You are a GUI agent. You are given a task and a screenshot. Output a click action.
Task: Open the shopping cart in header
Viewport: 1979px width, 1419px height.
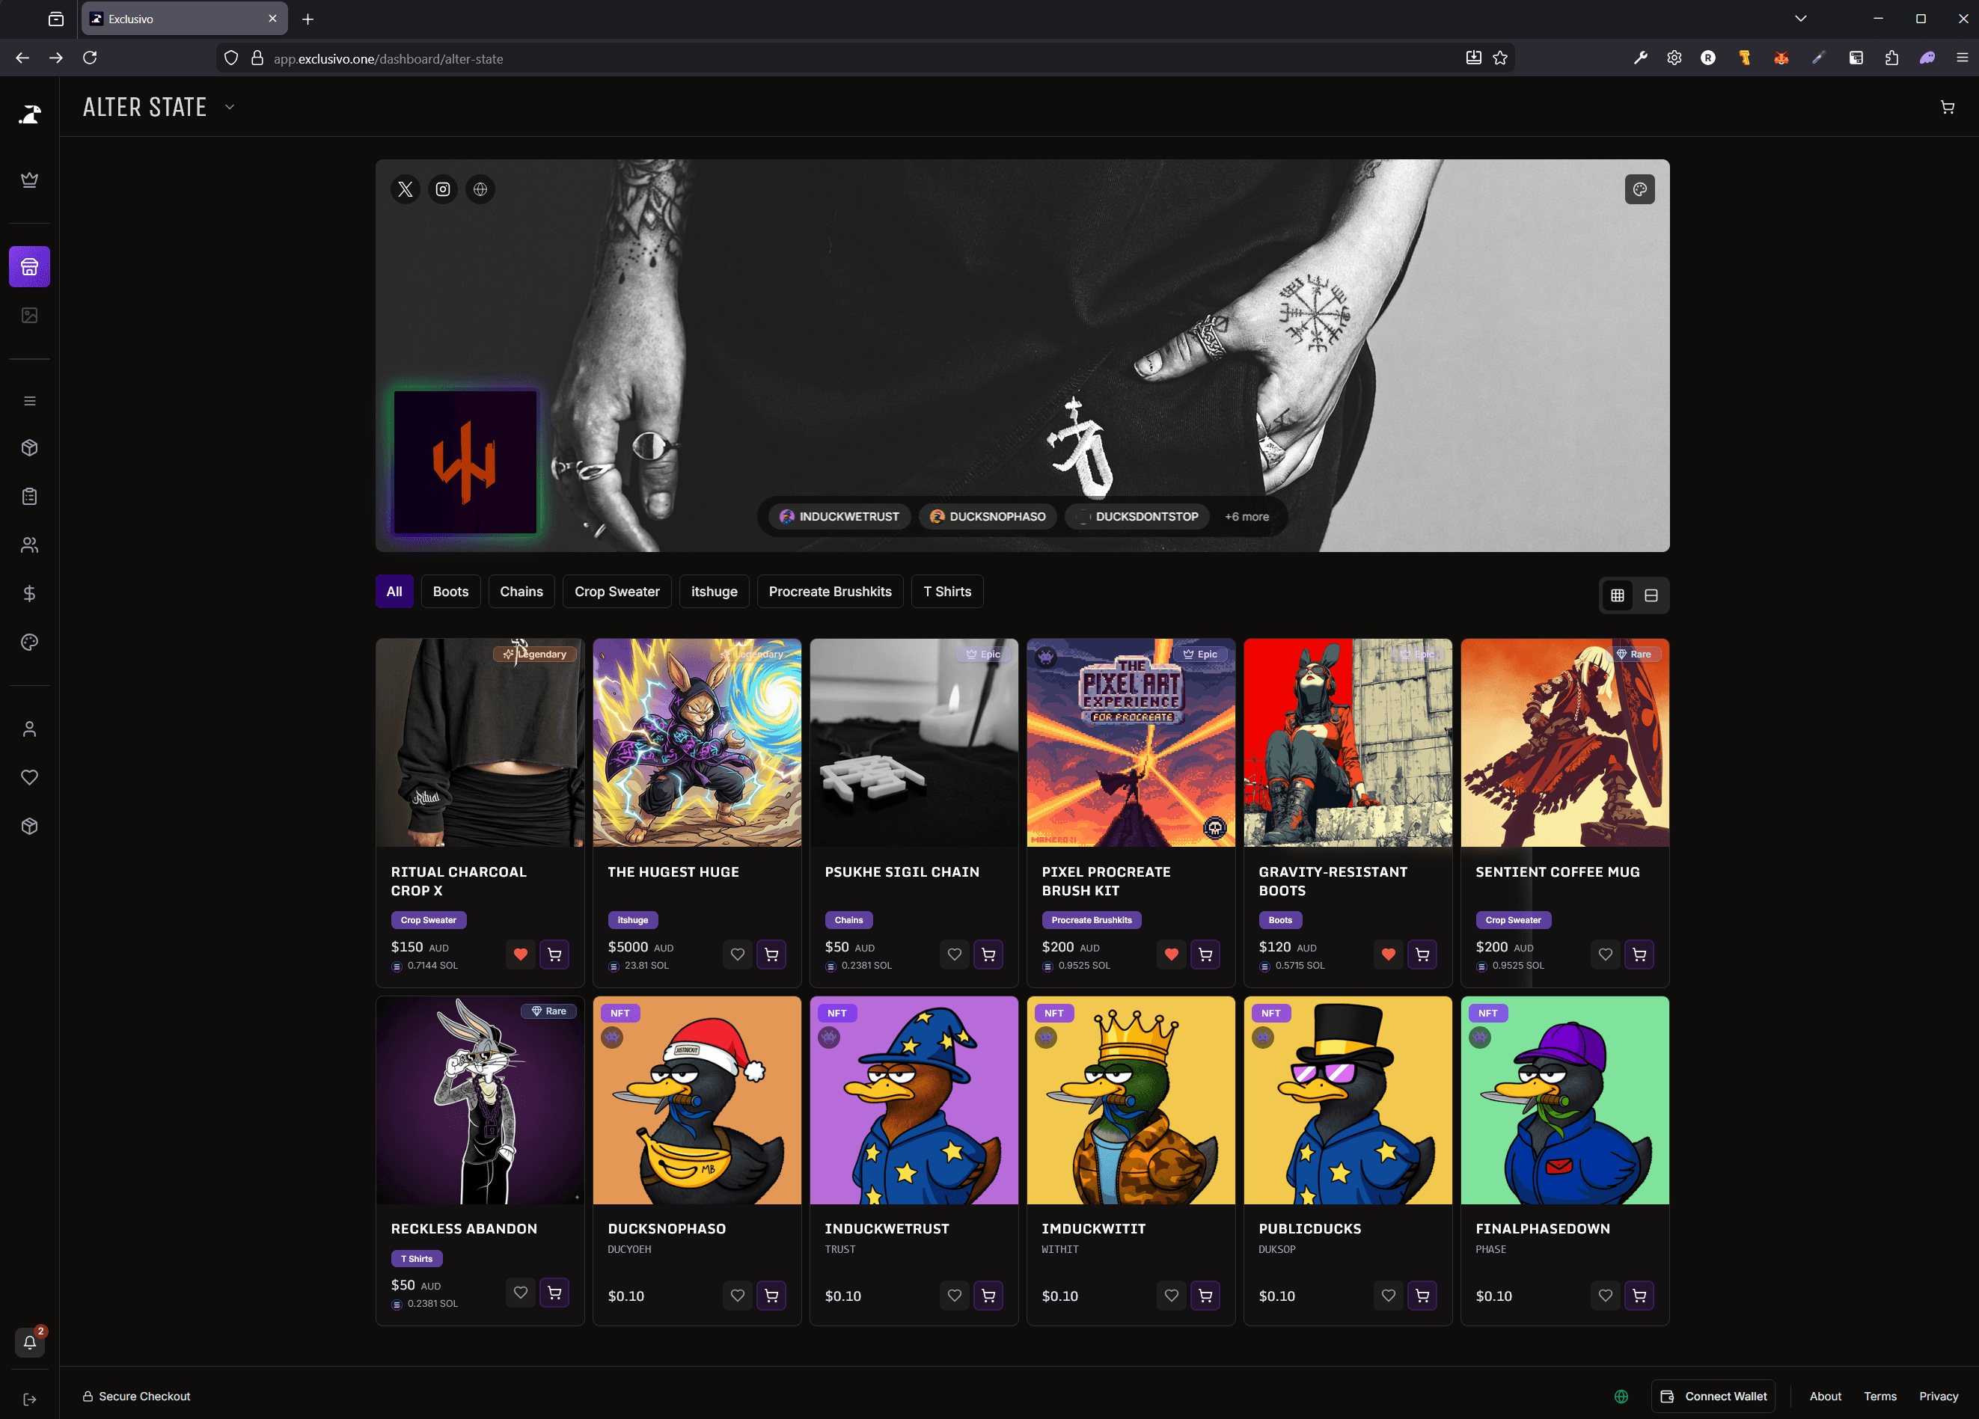click(x=1947, y=107)
